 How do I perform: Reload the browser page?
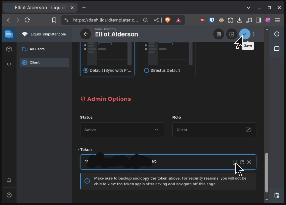(27, 20)
